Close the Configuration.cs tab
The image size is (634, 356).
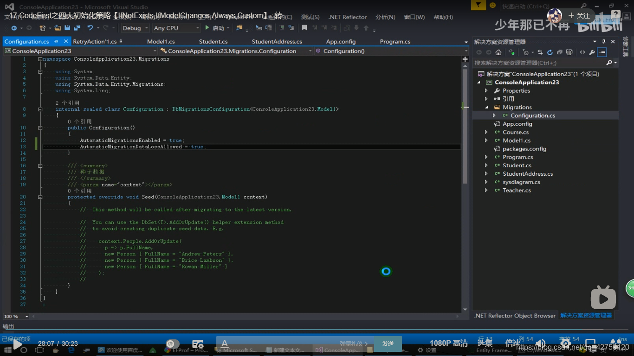66,42
